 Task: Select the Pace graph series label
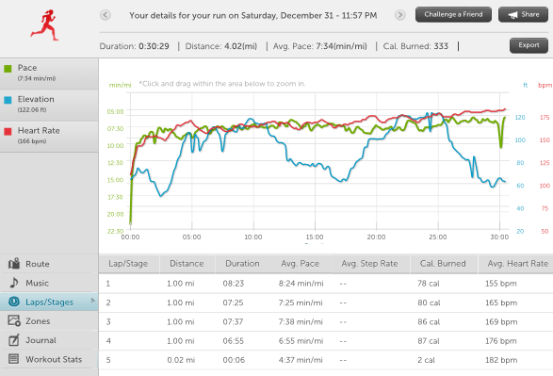(27, 68)
